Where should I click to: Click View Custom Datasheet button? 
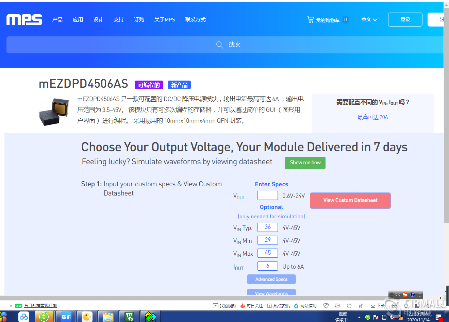click(x=350, y=200)
